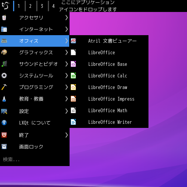Viewport: 187px width, 187px height.
Task: Click the LibreOffice Math formula icon
Action: pyautogui.click(x=73, y=110)
